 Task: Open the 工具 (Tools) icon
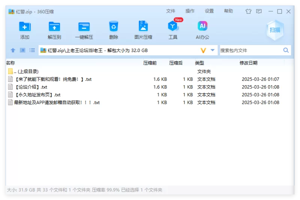(x=173, y=26)
